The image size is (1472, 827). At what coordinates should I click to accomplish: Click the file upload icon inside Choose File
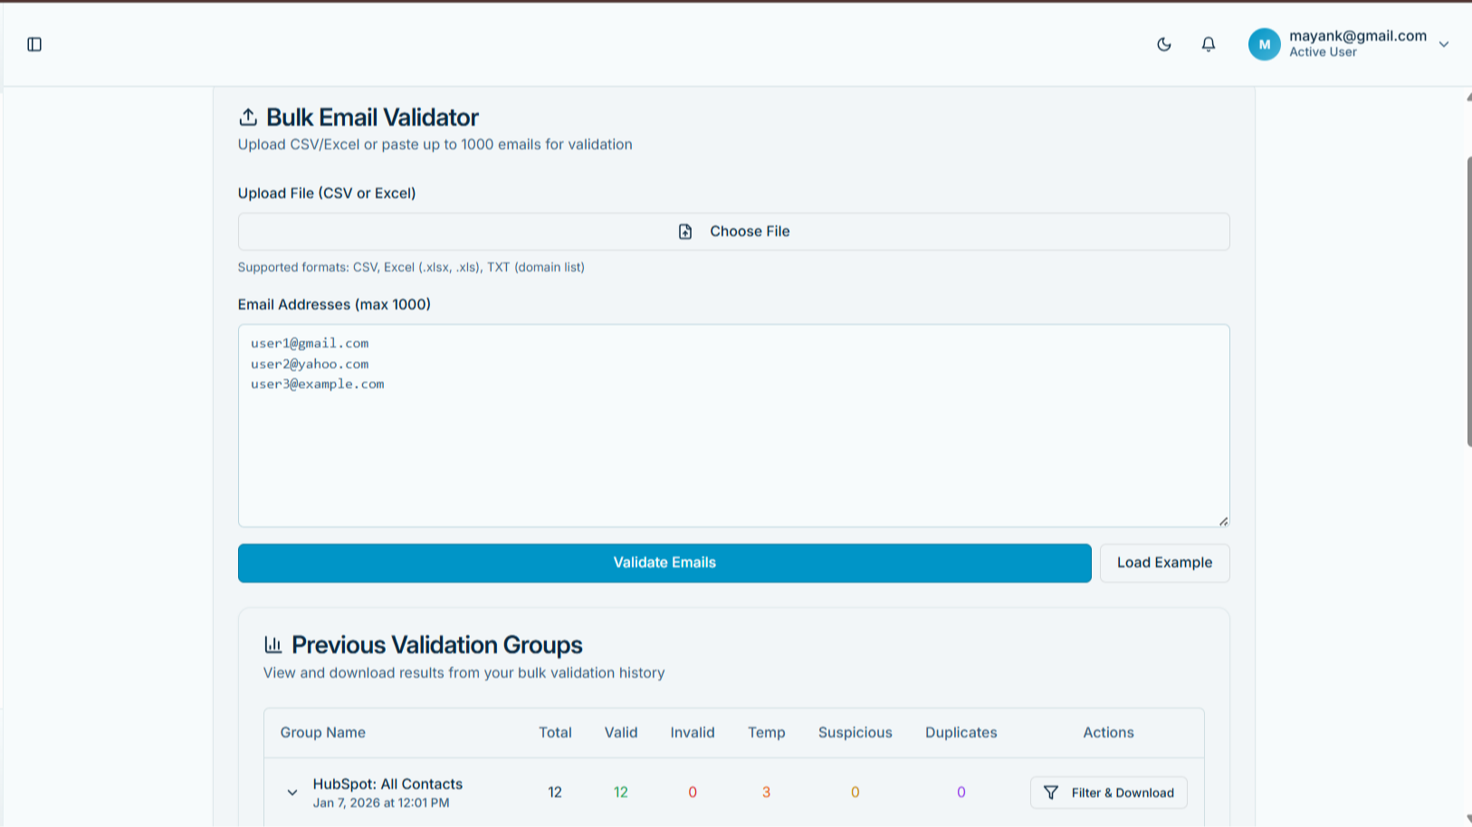click(685, 232)
